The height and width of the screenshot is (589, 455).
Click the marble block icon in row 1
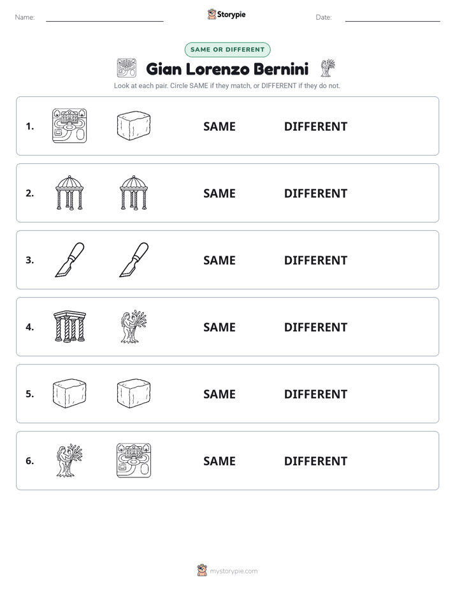coord(134,126)
